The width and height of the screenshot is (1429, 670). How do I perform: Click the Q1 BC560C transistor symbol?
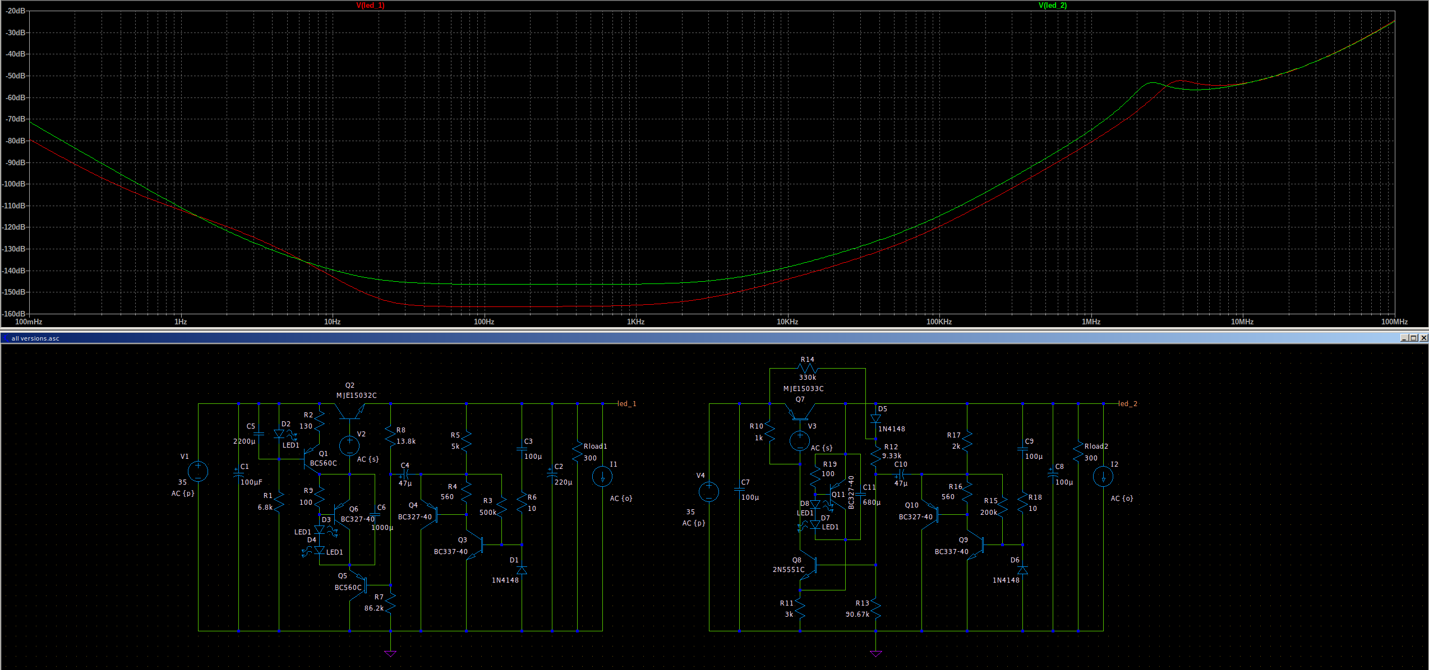point(311,459)
